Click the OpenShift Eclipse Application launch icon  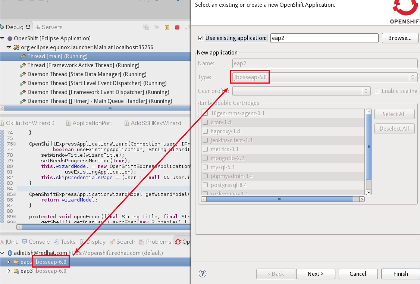pos(10,38)
